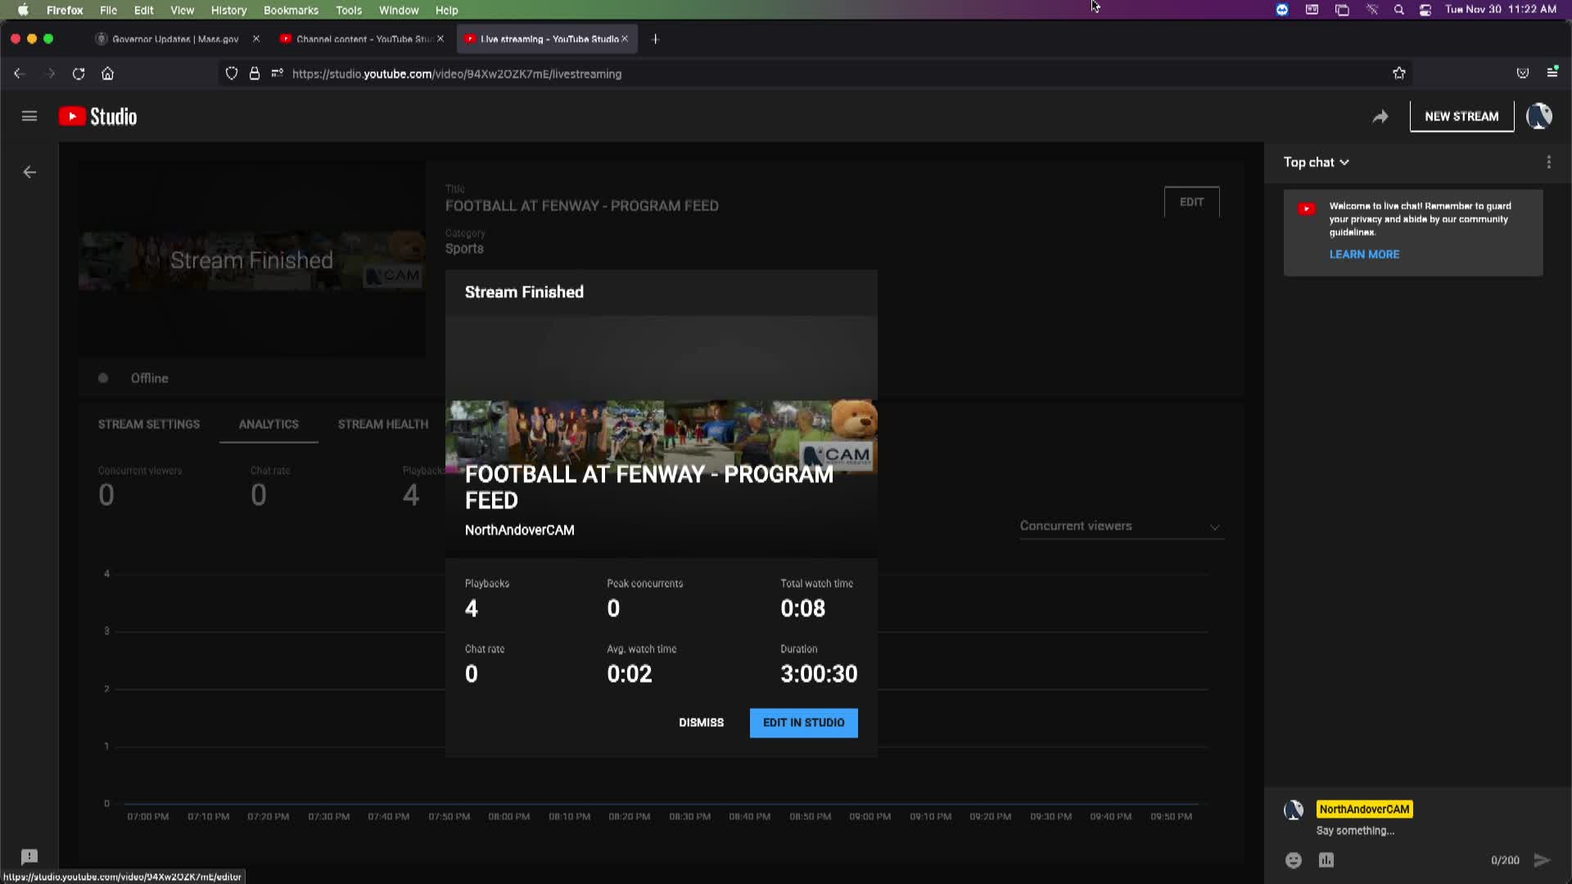Click the tracking protection shield icon
This screenshot has height=884, width=1572.
232,74
